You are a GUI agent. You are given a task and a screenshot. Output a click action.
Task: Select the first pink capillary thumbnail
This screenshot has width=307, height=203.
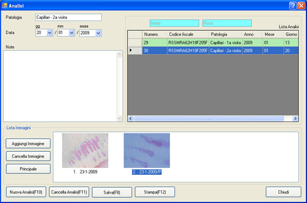point(85,150)
